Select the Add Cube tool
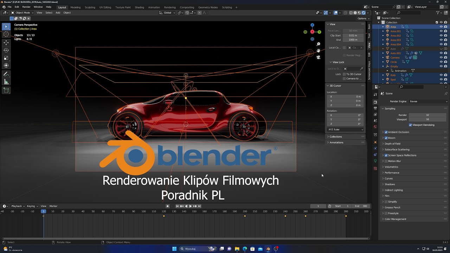Image resolution: width=450 pixels, height=253 pixels. coord(6,90)
